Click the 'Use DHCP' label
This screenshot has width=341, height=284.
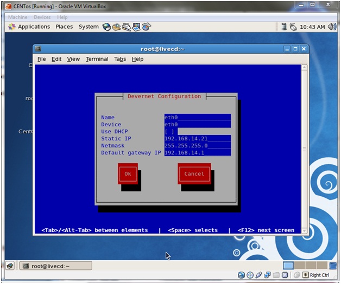pyautogui.click(x=115, y=132)
